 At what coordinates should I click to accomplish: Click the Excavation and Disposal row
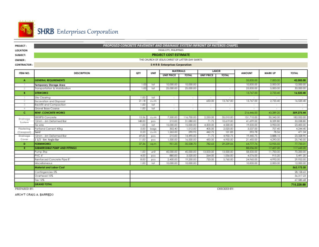tap(161, 101)
